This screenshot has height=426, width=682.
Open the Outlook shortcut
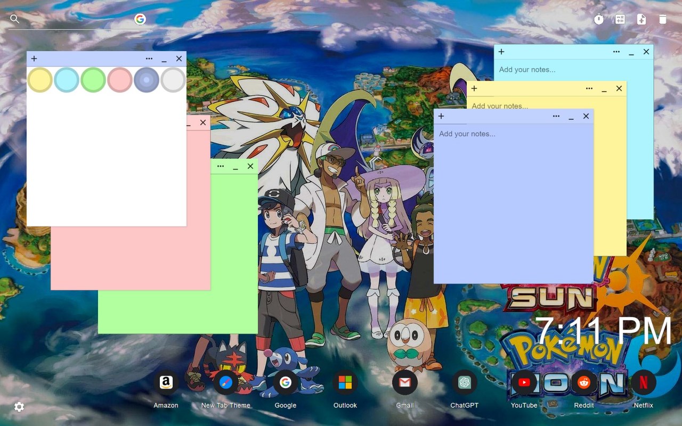tap(345, 382)
